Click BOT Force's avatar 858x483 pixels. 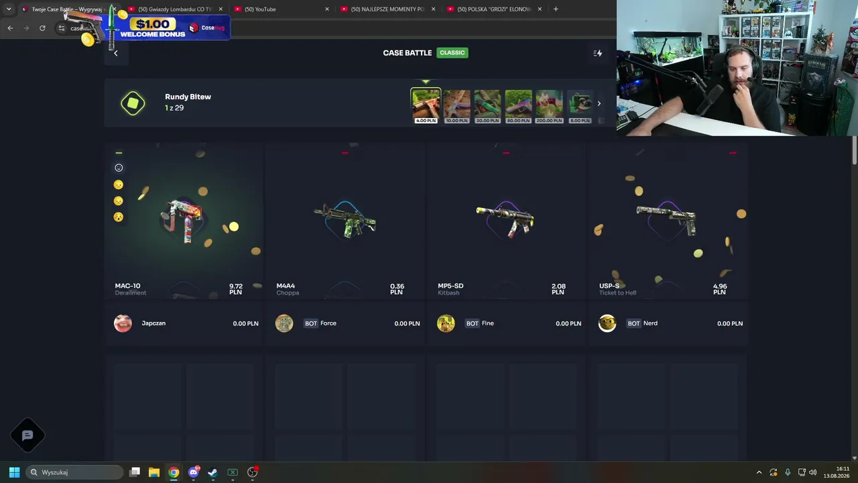(284, 323)
